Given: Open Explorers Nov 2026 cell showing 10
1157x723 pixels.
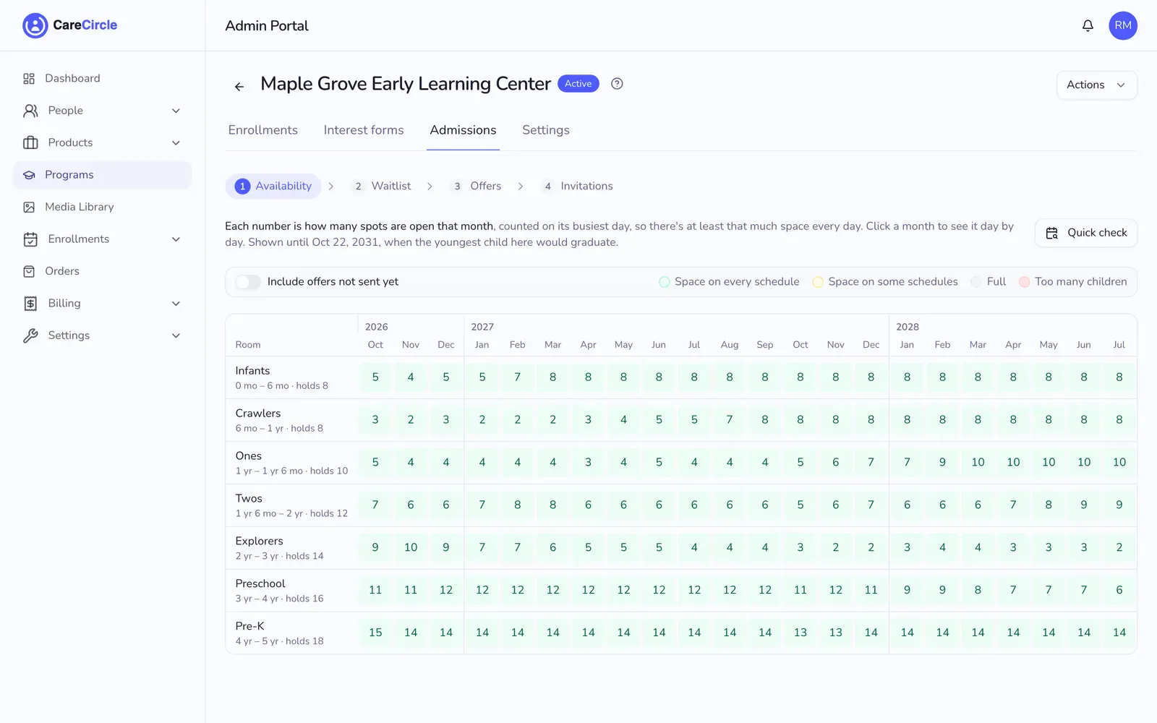Looking at the screenshot, I should [411, 547].
